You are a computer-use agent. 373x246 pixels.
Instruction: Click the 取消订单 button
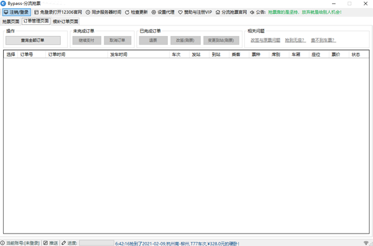point(117,40)
